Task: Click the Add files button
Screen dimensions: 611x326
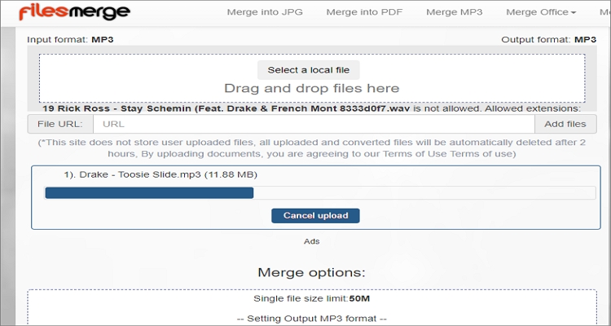Action: click(x=565, y=124)
